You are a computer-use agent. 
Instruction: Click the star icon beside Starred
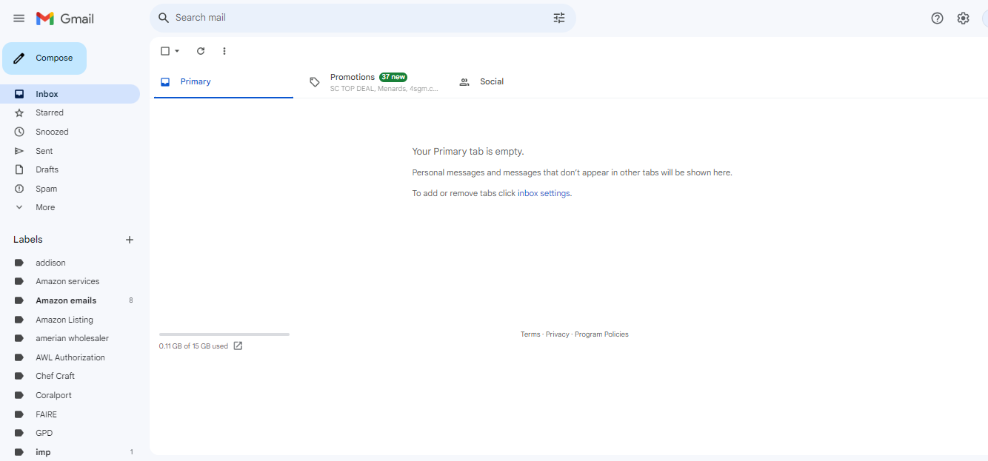[19, 112]
